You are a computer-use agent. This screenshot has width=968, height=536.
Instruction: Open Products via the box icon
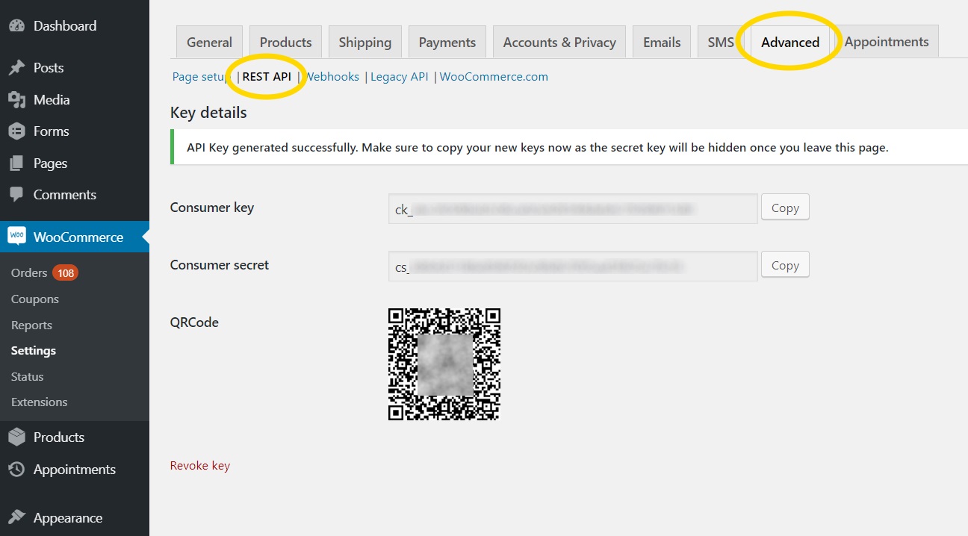tap(17, 437)
